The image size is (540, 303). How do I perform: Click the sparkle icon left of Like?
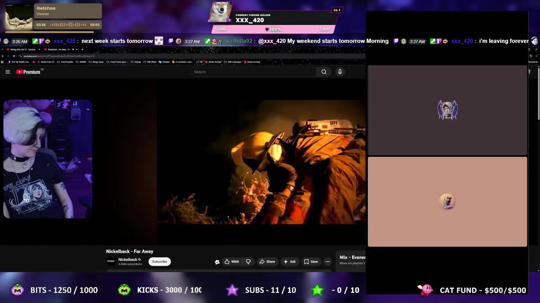pos(217,262)
